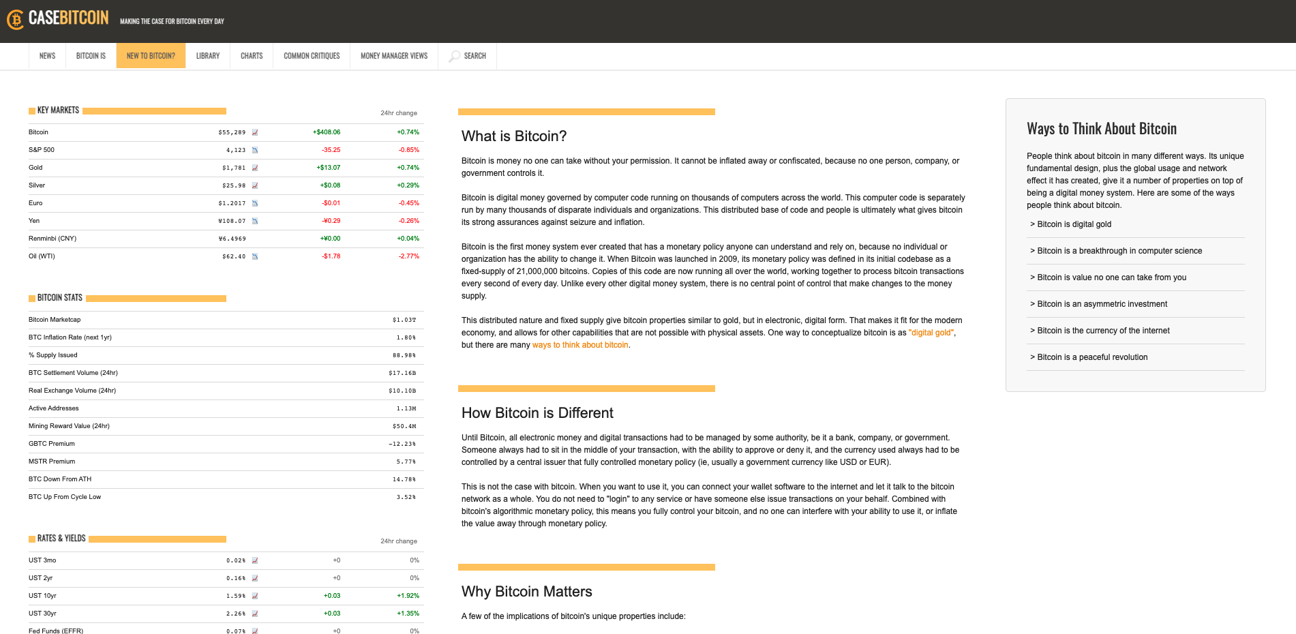Viewport: 1296px width, 634px height.
Task: Click the Rates & Yields section heading
Action: click(61, 539)
